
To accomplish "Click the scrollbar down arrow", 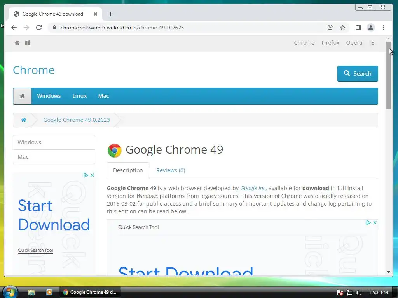I will pyautogui.click(x=388, y=272).
